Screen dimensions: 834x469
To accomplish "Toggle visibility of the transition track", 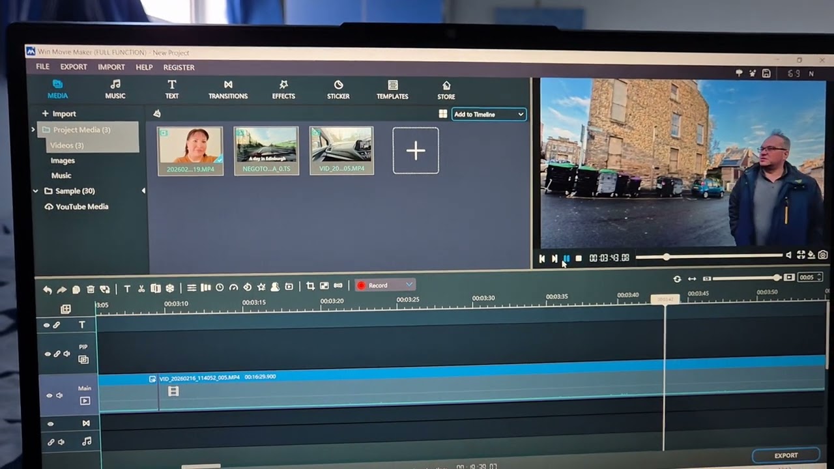I will (x=50, y=423).
